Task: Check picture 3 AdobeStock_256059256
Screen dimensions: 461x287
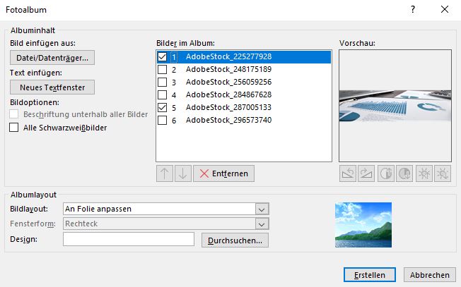Action: (163, 82)
